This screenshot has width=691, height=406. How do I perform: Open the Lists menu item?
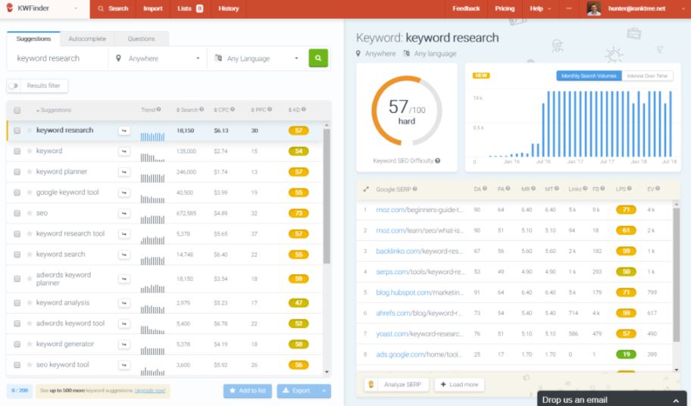coord(190,8)
